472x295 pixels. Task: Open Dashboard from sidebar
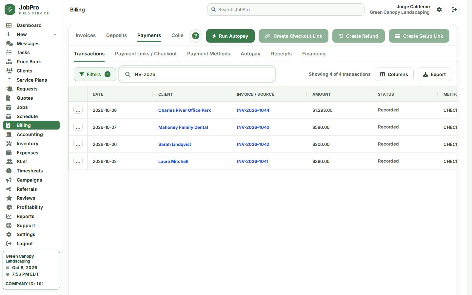[31, 25]
